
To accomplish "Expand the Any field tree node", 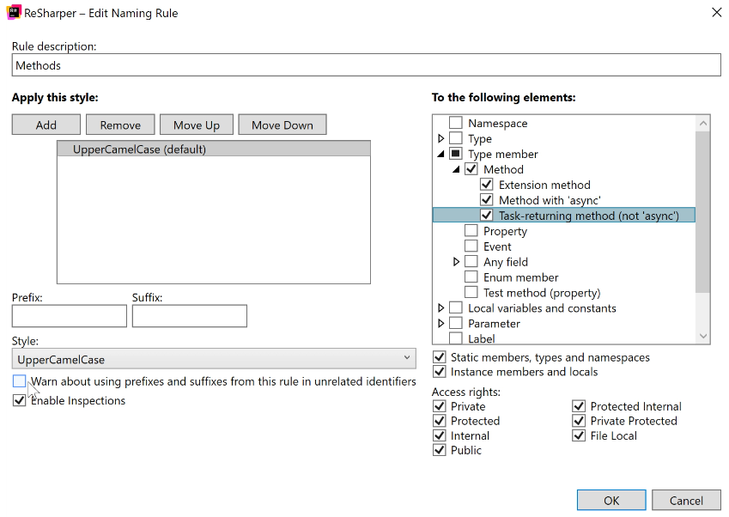I will pos(457,262).
